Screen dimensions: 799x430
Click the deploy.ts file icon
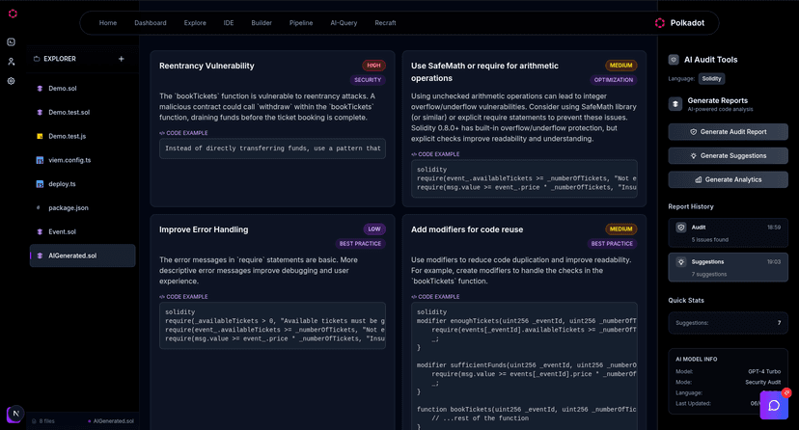point(40,184)
